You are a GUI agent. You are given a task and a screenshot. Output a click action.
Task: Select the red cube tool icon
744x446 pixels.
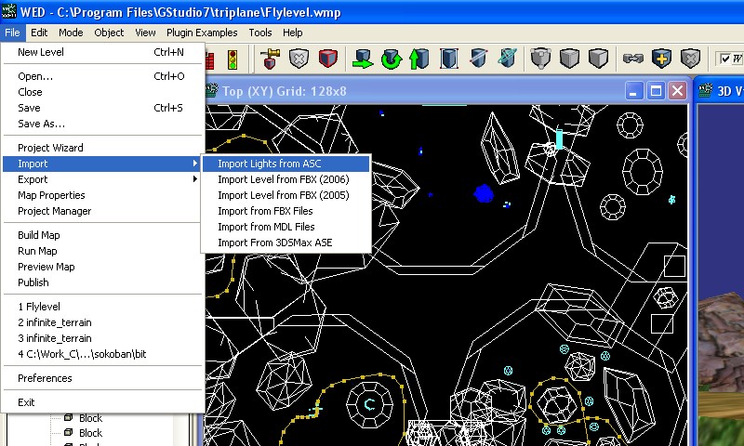[328, 59]
